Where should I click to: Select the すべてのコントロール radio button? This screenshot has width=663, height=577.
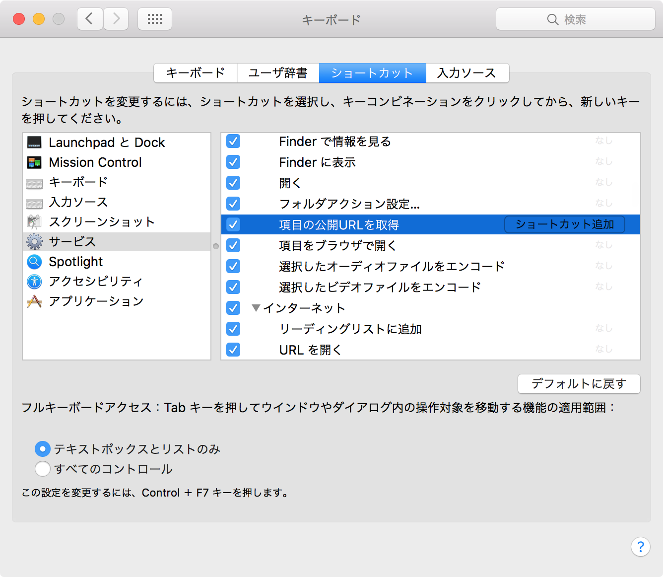coord(43,469)
